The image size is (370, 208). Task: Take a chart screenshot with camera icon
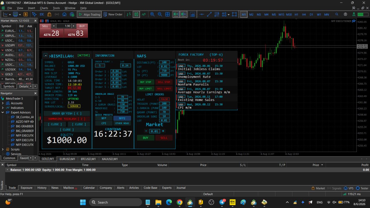coord(193,14)
